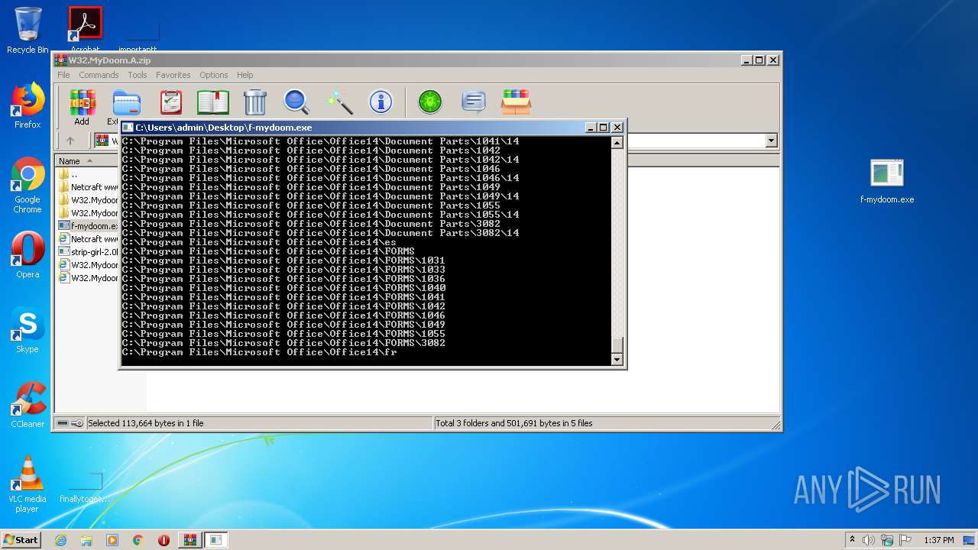Open the Action Center flag icon

(906, 540)
